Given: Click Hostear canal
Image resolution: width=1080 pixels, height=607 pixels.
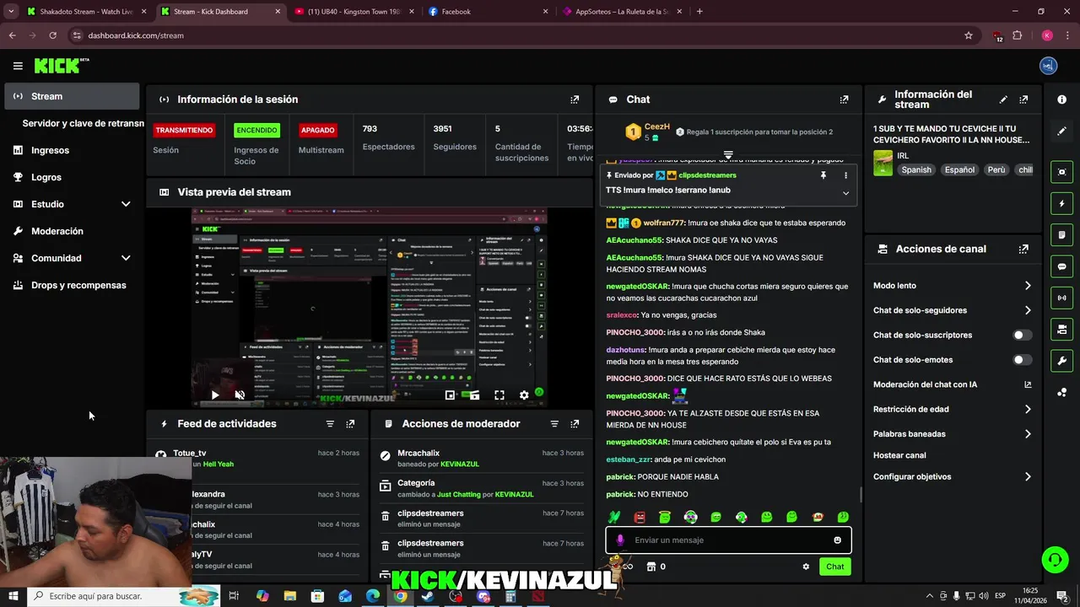Looking at the screenshot, I should 899,455.
